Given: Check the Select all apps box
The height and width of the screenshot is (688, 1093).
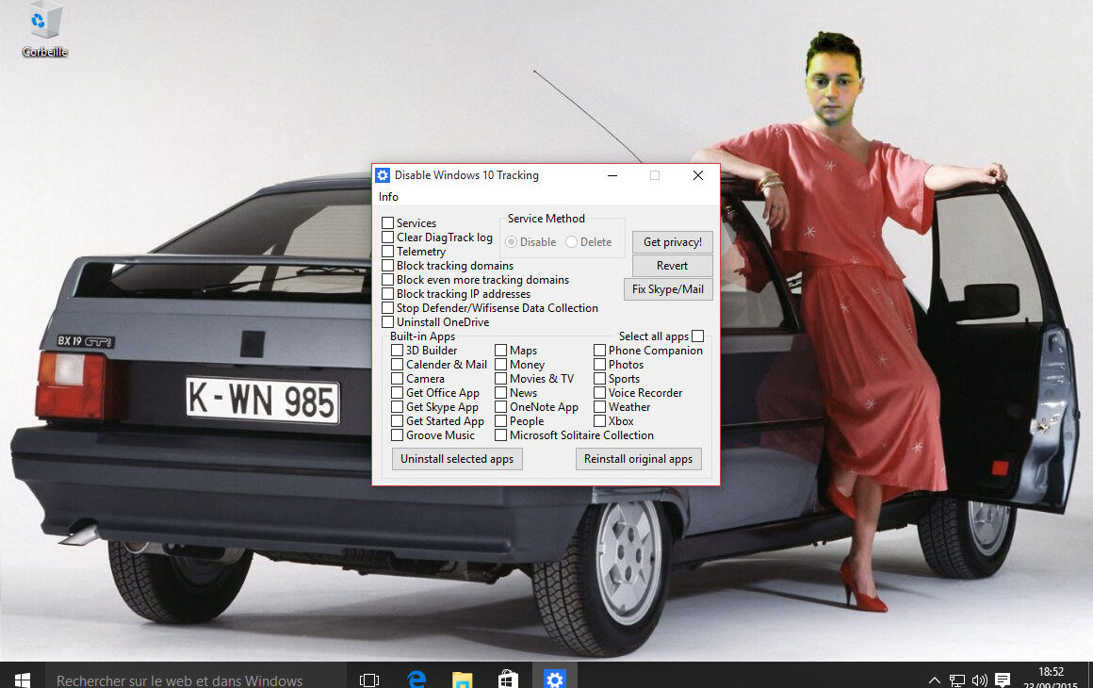Looking at the screenshot, I should tap(695, 336).
